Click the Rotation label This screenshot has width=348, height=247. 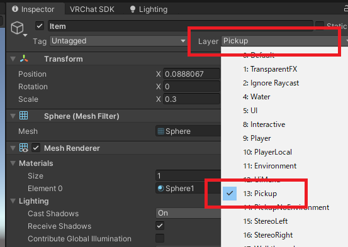point(33,87)
